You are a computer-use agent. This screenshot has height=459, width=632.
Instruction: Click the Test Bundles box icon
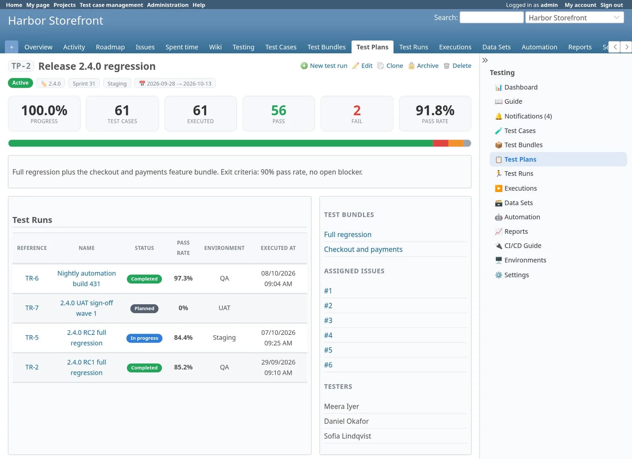[x=498, y=145]
